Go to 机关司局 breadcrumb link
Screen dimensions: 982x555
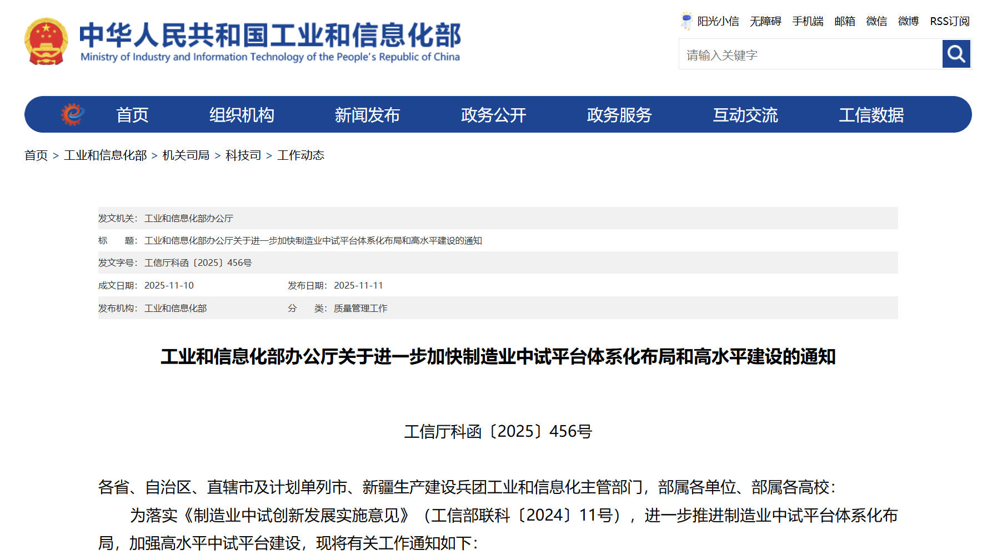pos(186,155)
